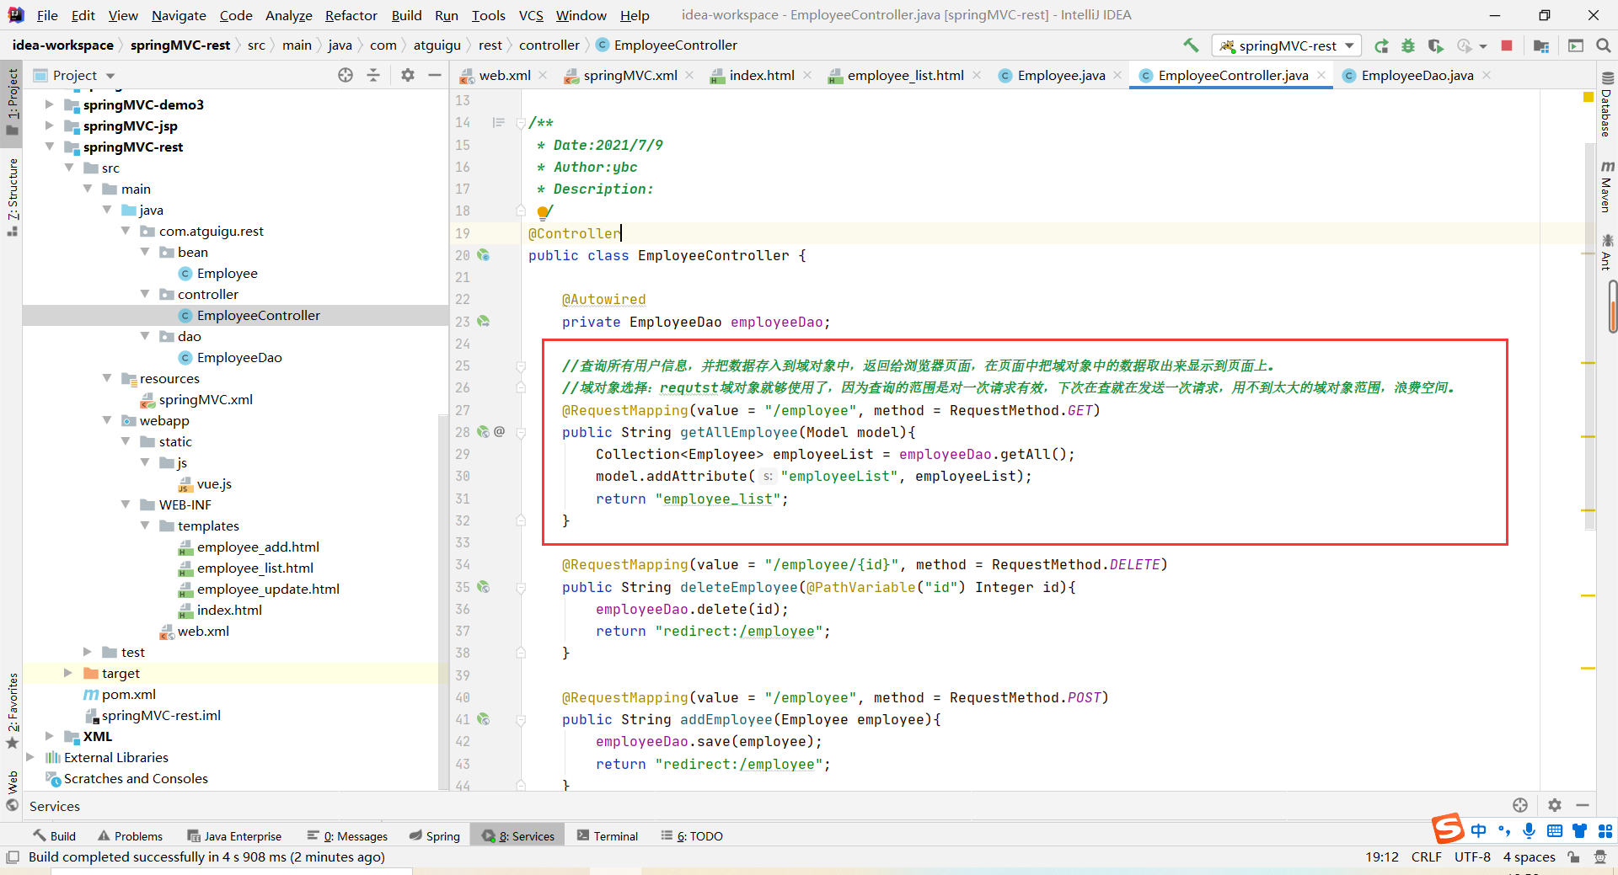Click inspection status indicator square
1618x875 pixels.
pyautogui.click(x=1589, y=98)
